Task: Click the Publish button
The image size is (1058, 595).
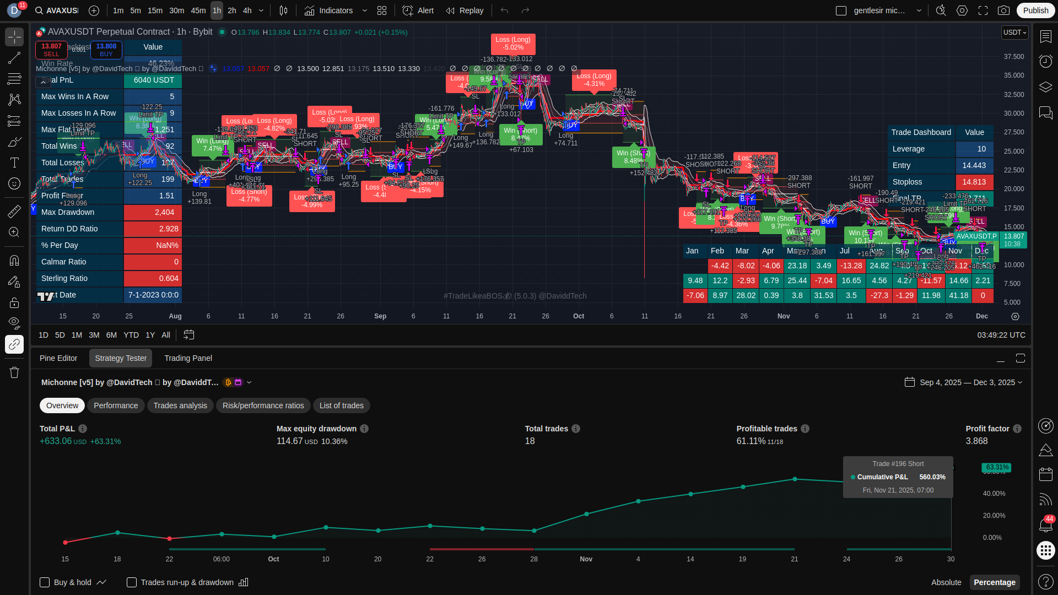Action: pyautogui.click(x=1035, y=10)
